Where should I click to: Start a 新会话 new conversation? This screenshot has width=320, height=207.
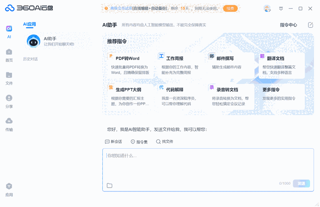tap(114, 141)
